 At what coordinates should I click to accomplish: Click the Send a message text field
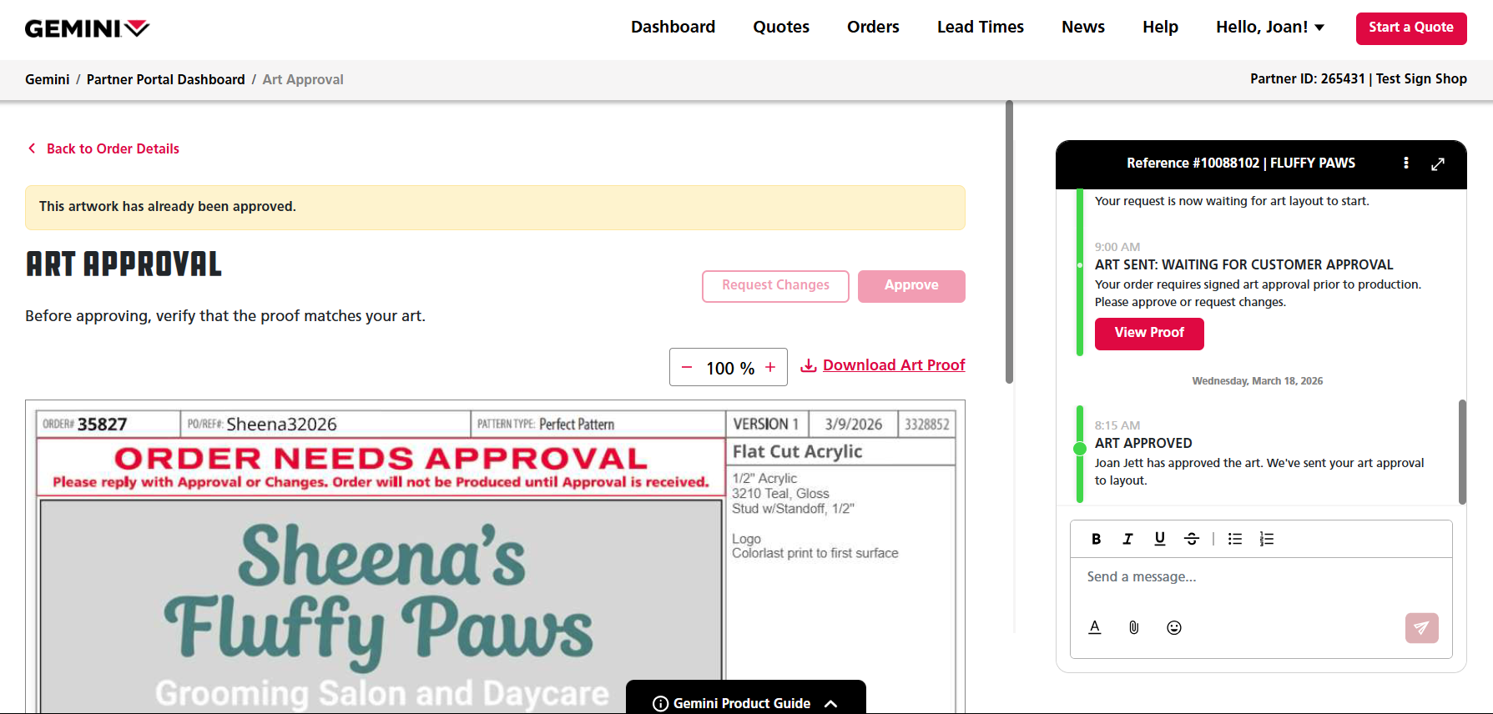click(1260, 577)
